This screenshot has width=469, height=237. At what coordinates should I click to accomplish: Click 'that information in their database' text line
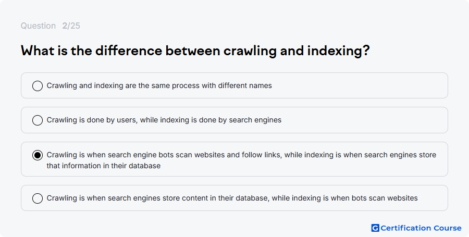click(x=104, y=166)
